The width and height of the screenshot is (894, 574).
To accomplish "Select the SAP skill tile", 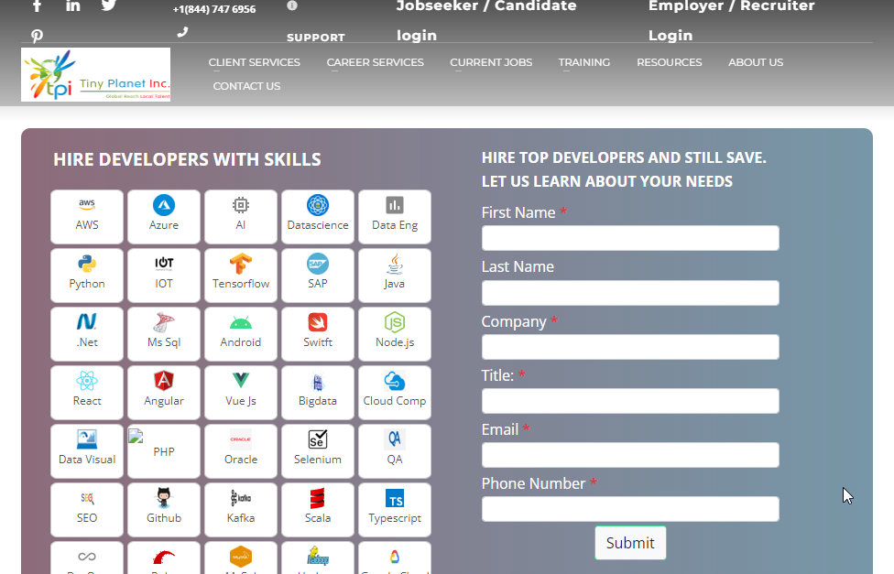I will pos(318,276).
